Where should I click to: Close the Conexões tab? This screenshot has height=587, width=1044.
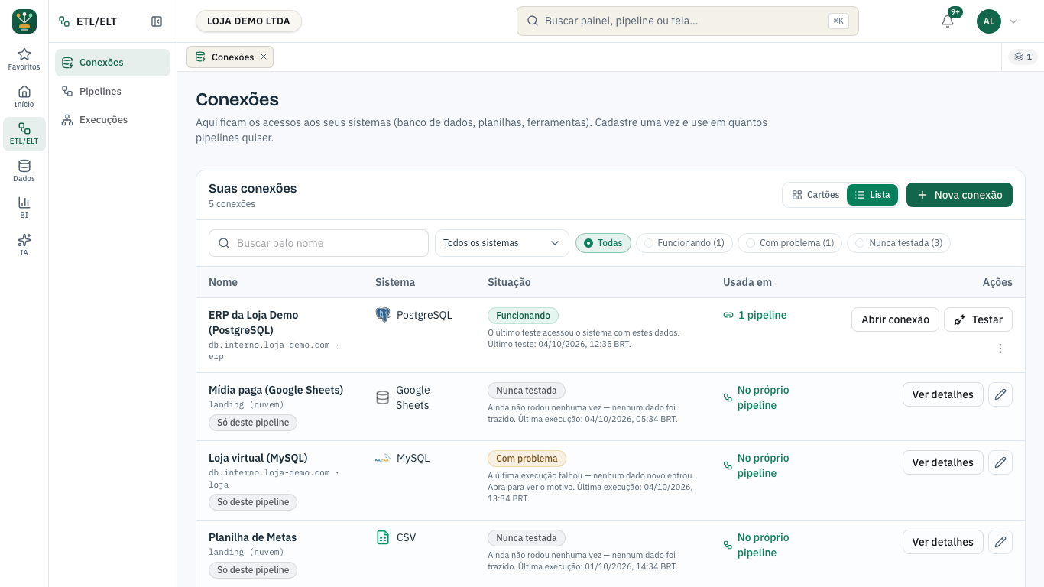[264, 57]
